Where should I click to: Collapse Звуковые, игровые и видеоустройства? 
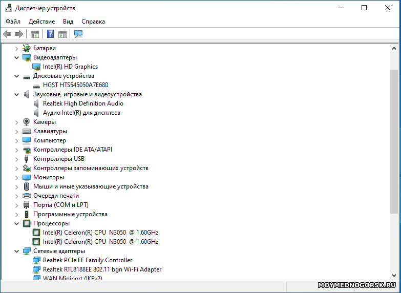coord(16,94)
